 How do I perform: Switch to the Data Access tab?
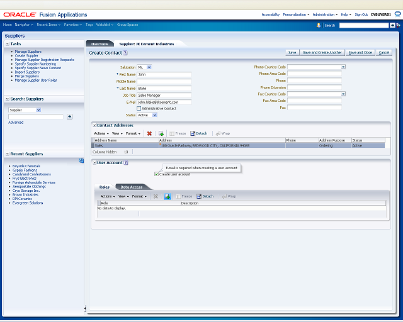click(x=132, y=187)
